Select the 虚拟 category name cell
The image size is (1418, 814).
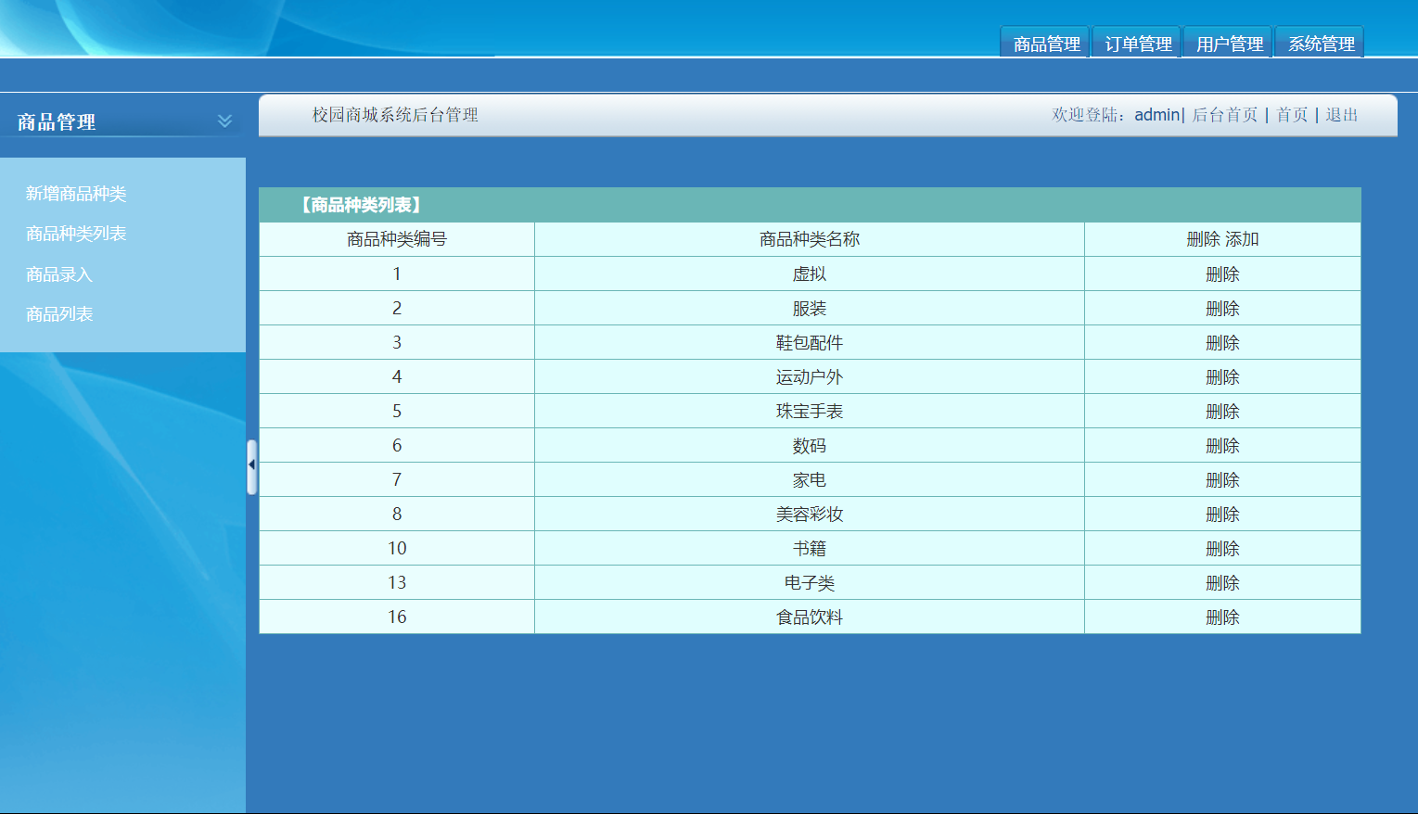[x=810, y=274]
